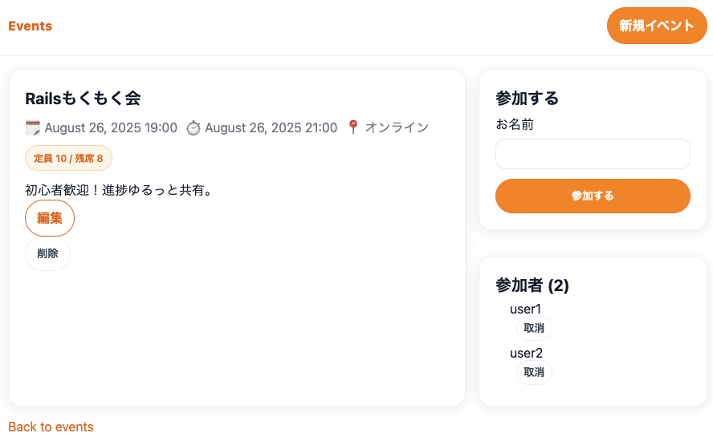Focus the お名前 name input field
The image size is (713, 441).
click(593, 154)
